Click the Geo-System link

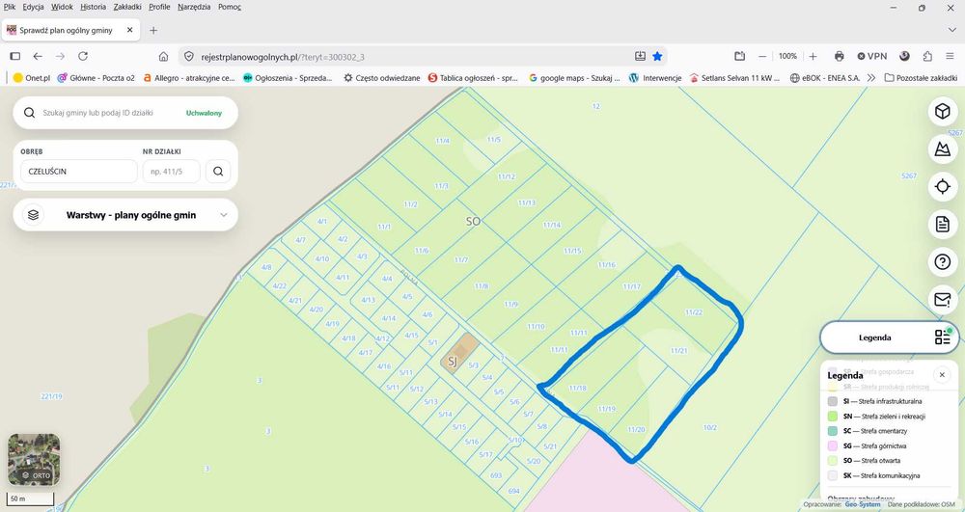pos(862,504)
